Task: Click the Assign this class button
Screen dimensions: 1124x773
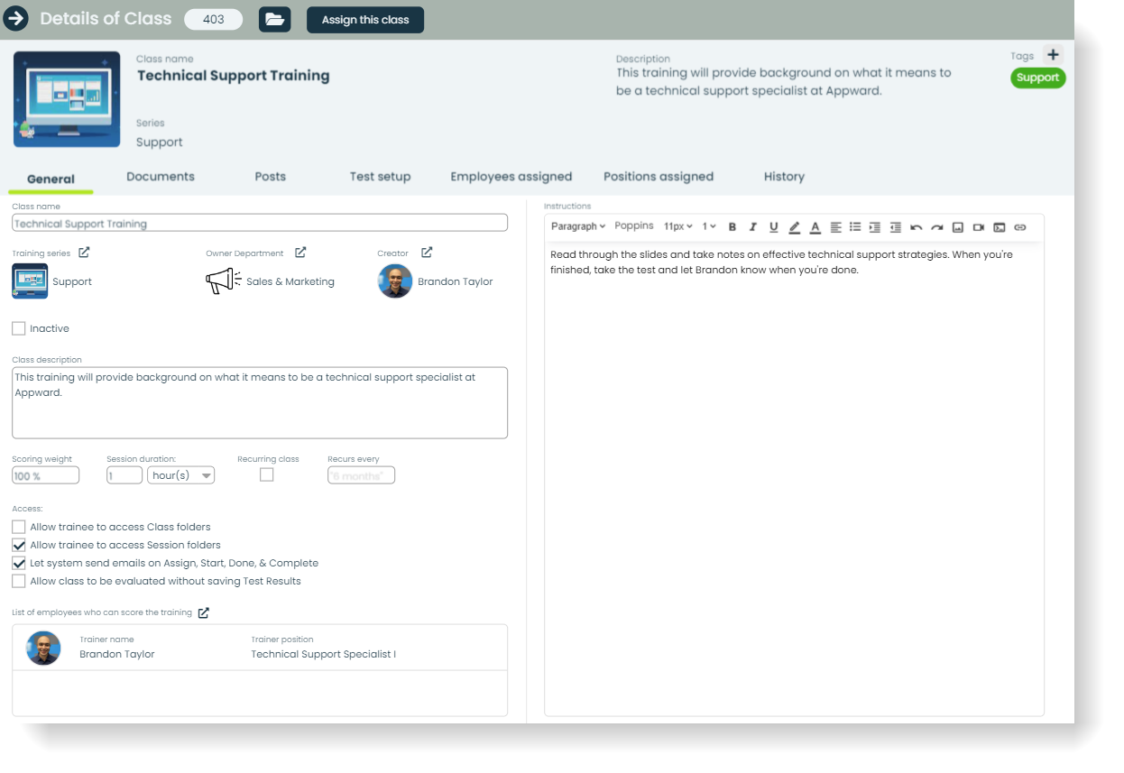Action: point(365,20)
